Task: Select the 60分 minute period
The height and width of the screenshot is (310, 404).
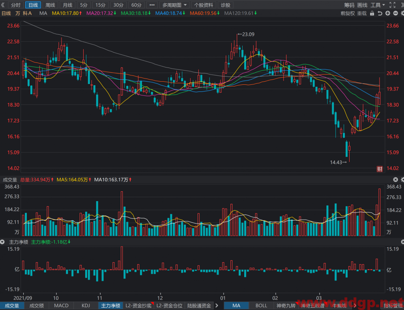Action: (136, 5)
